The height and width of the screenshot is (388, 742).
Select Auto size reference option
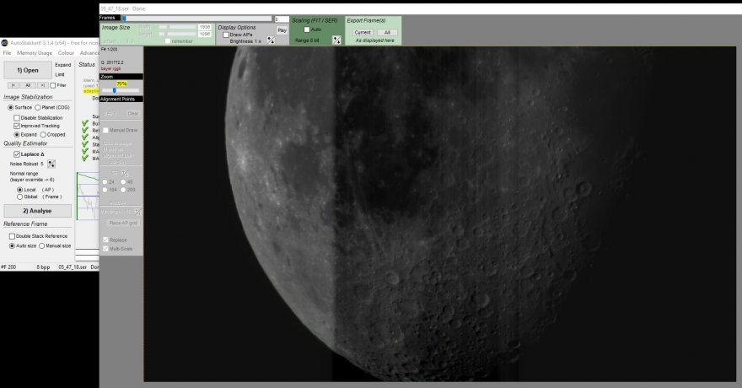point(12,246)
